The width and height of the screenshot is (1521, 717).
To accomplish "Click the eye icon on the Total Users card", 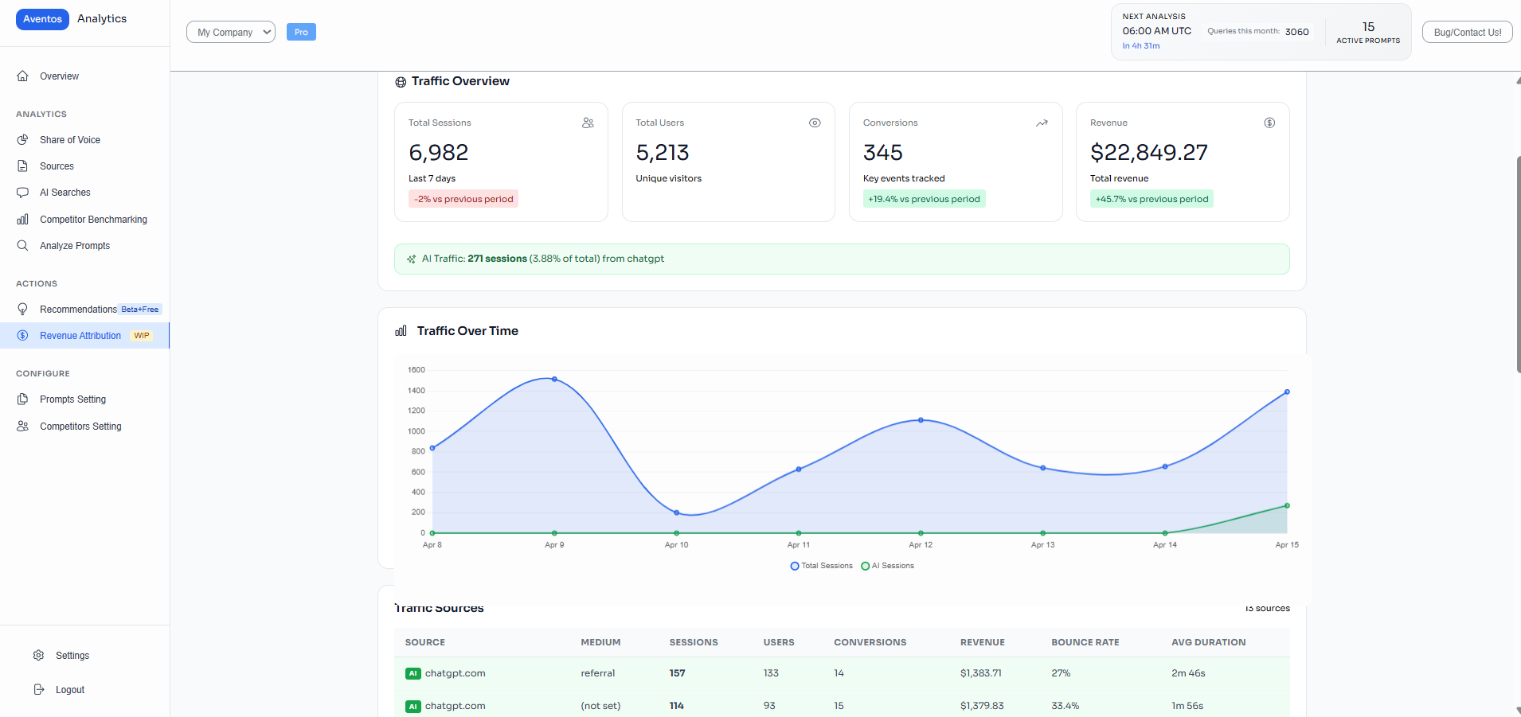I will coord(815,123).
